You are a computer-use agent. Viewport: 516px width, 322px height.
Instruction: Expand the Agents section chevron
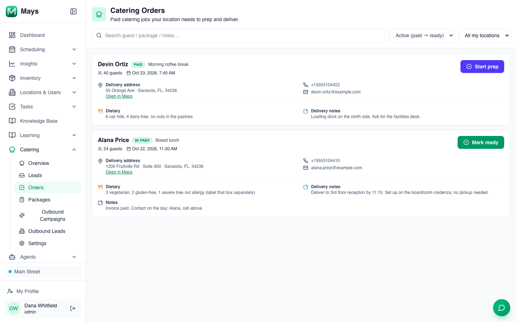74,257
